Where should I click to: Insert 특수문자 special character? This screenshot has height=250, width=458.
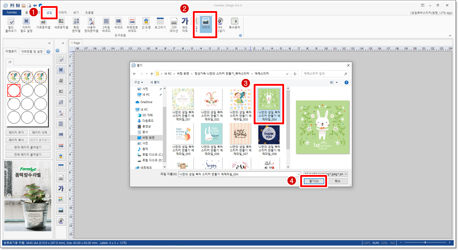234,22
